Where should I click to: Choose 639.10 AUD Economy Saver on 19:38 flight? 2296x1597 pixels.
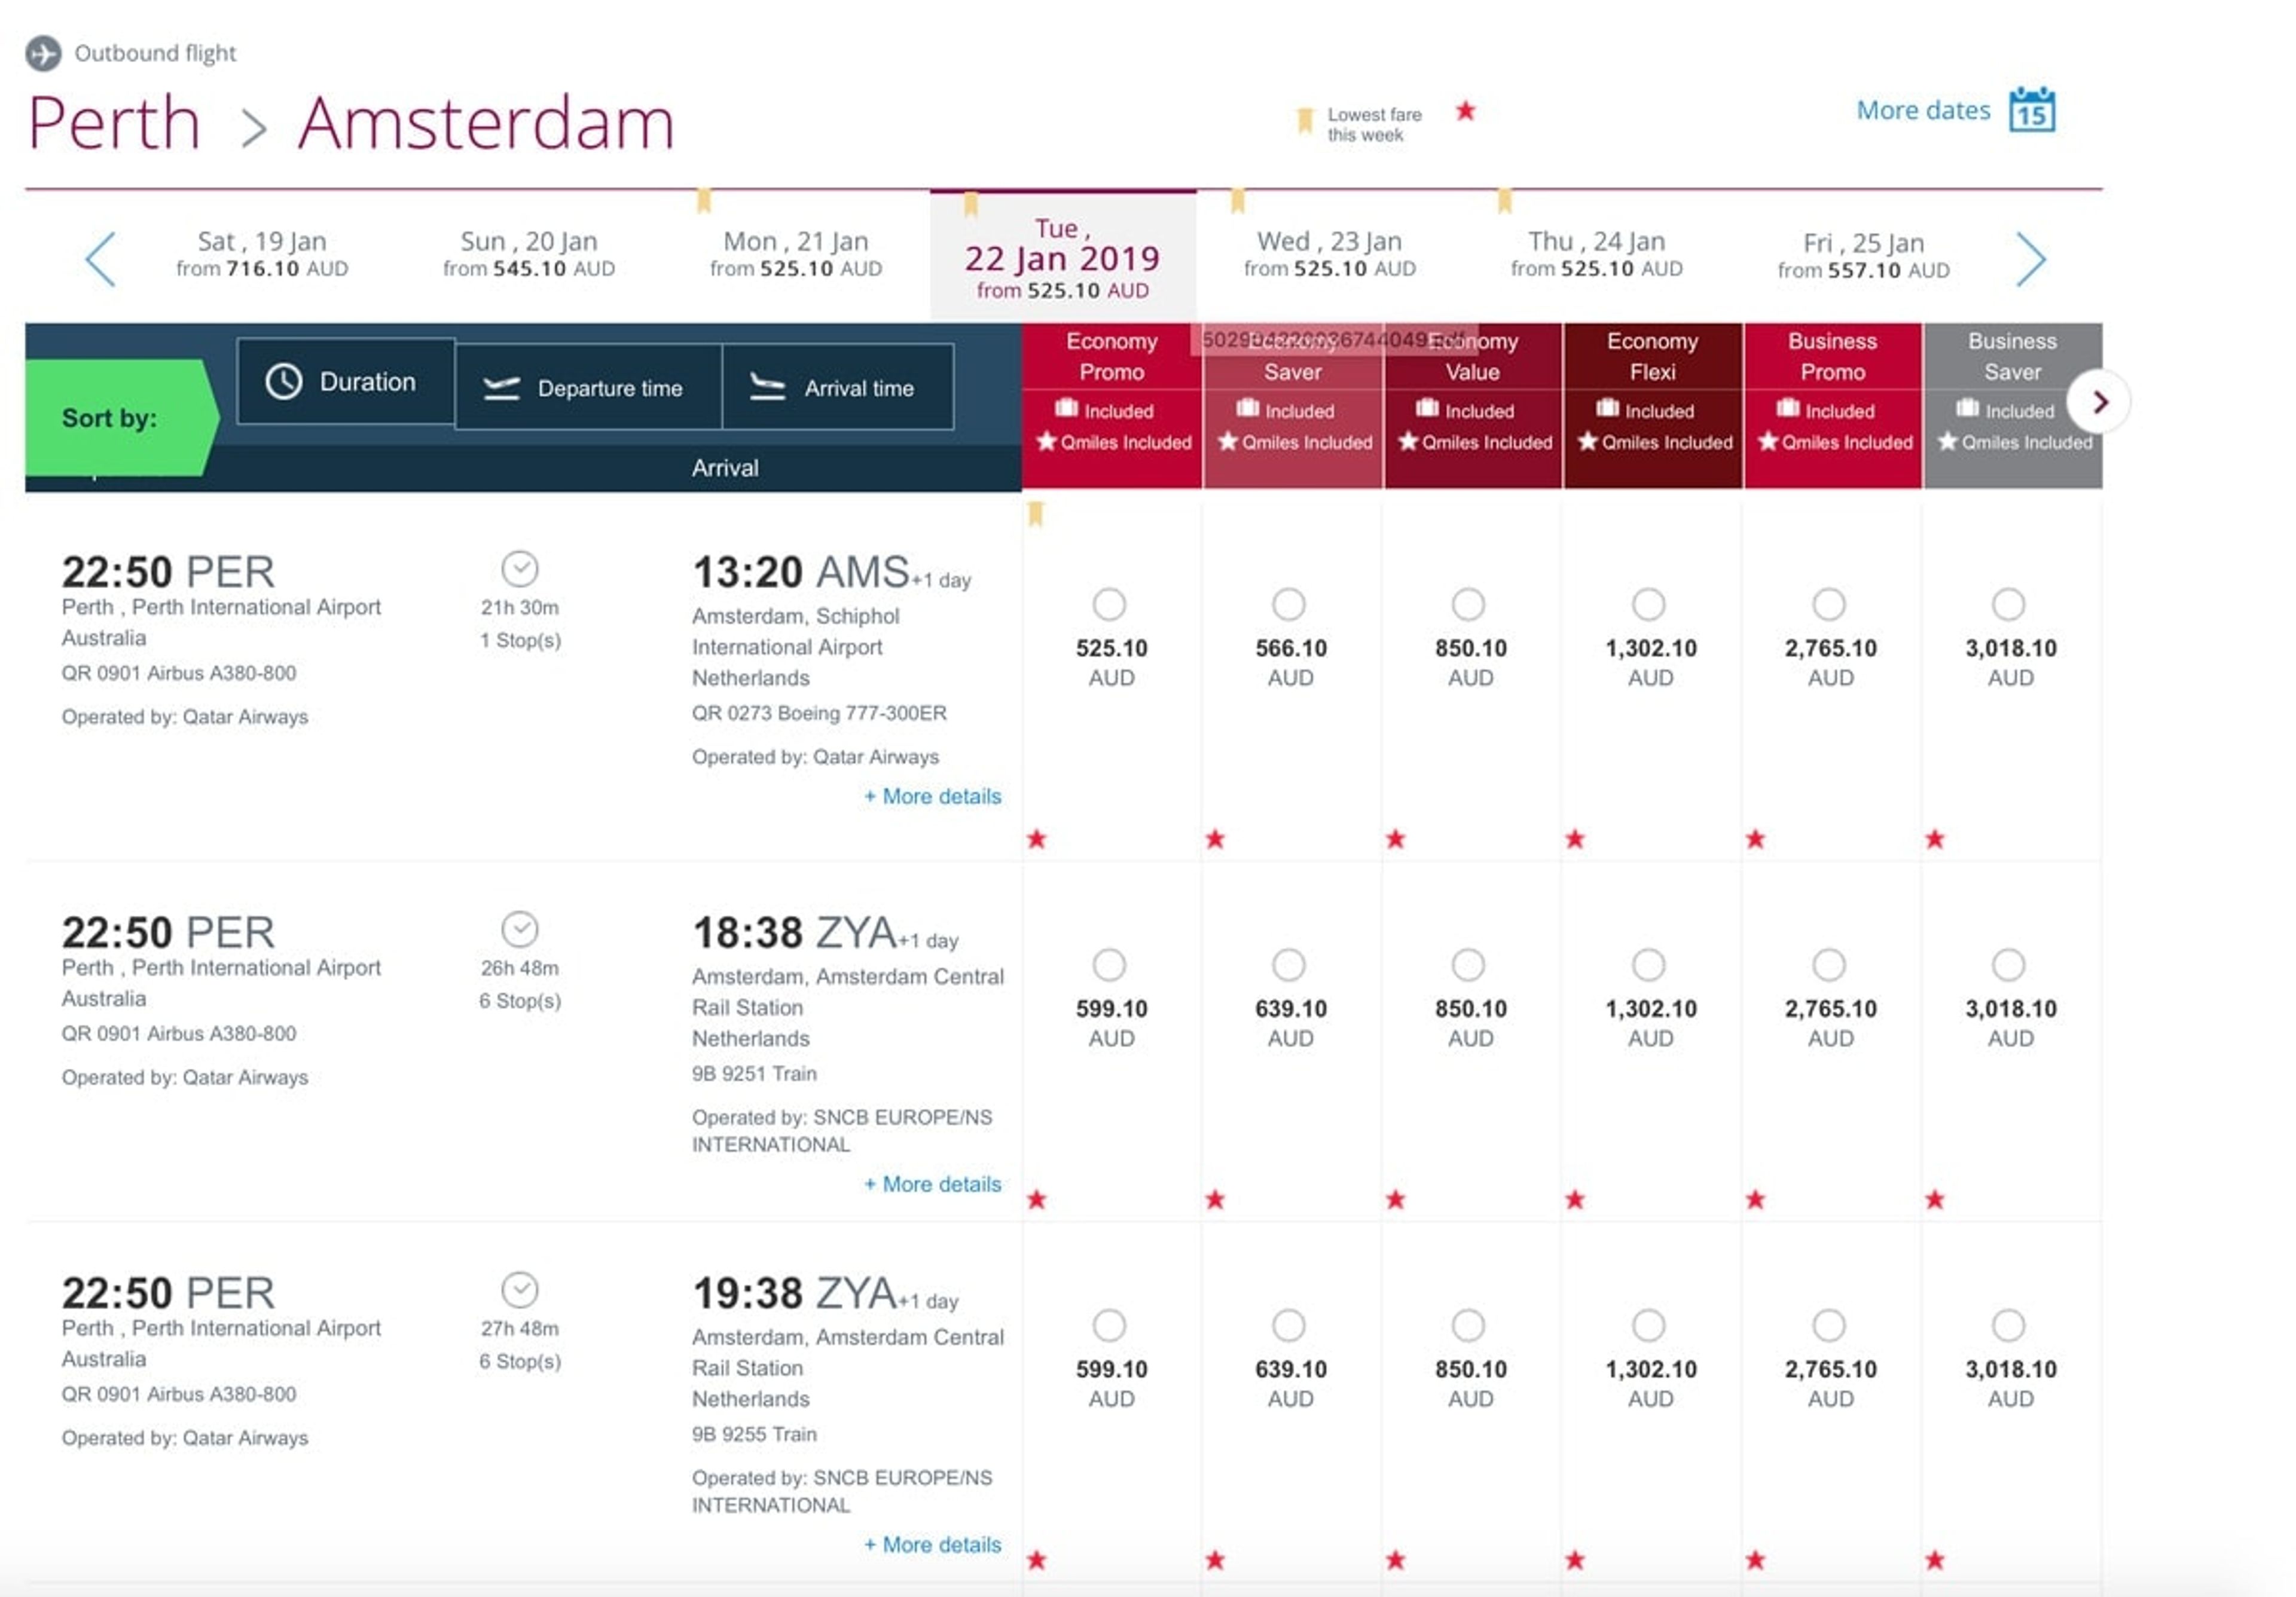click(x=1288, y=1326)
